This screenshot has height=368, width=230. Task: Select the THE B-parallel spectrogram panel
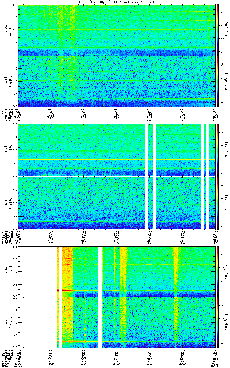[117, 322]
